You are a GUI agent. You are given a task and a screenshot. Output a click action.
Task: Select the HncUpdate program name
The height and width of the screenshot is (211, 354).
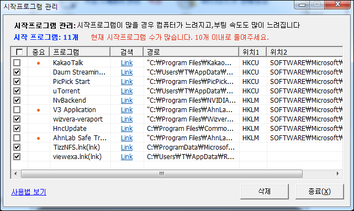click(x=70, y=129)
